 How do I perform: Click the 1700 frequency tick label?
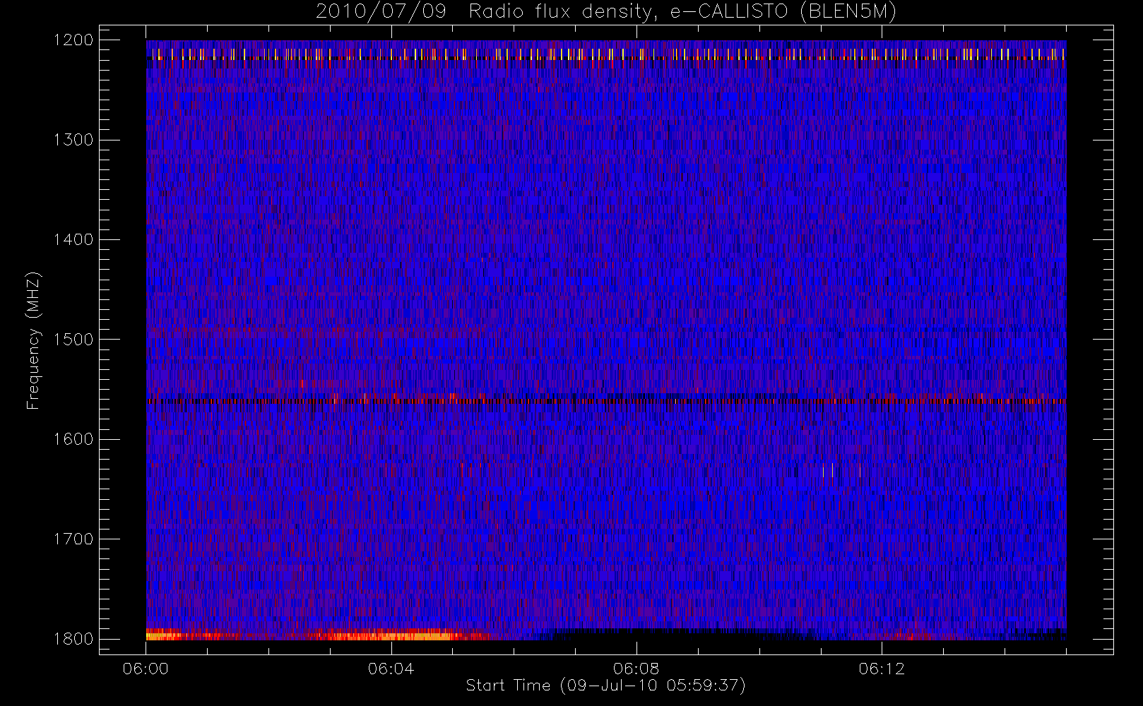pyautogui.click(x=73, y=539)
